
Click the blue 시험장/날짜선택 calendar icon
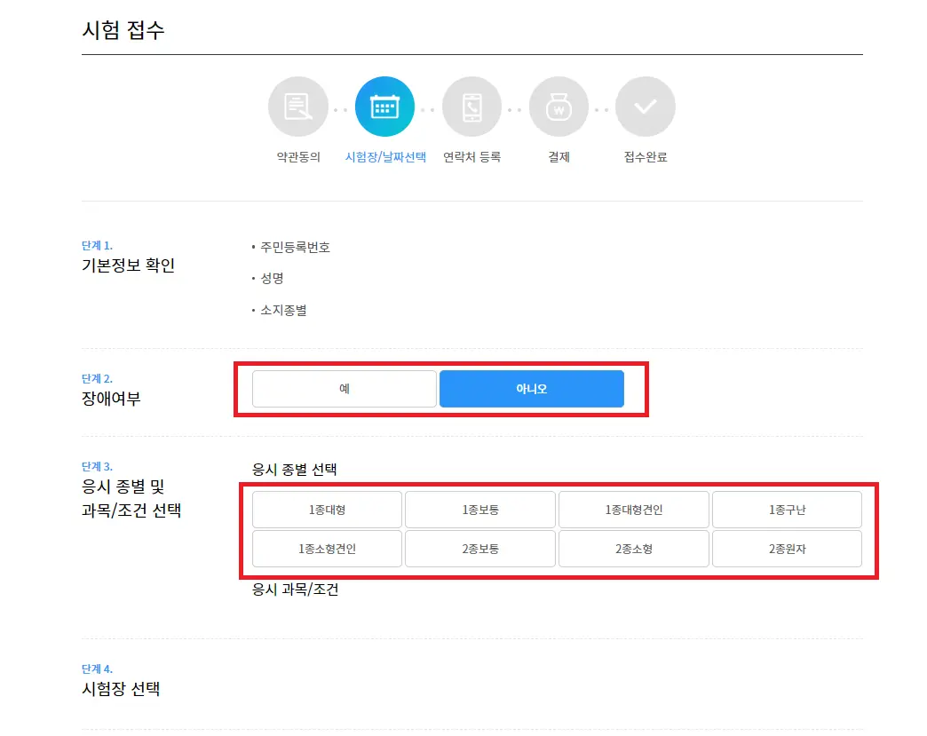tap(384, 106)
